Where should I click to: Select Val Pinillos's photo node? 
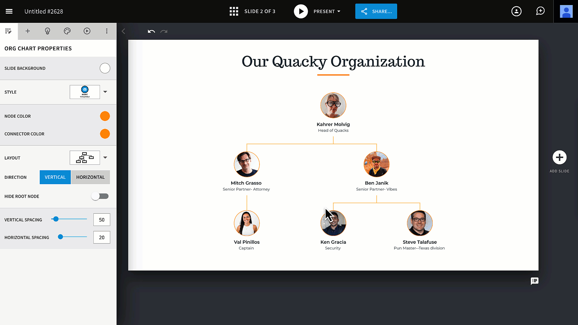247,223
